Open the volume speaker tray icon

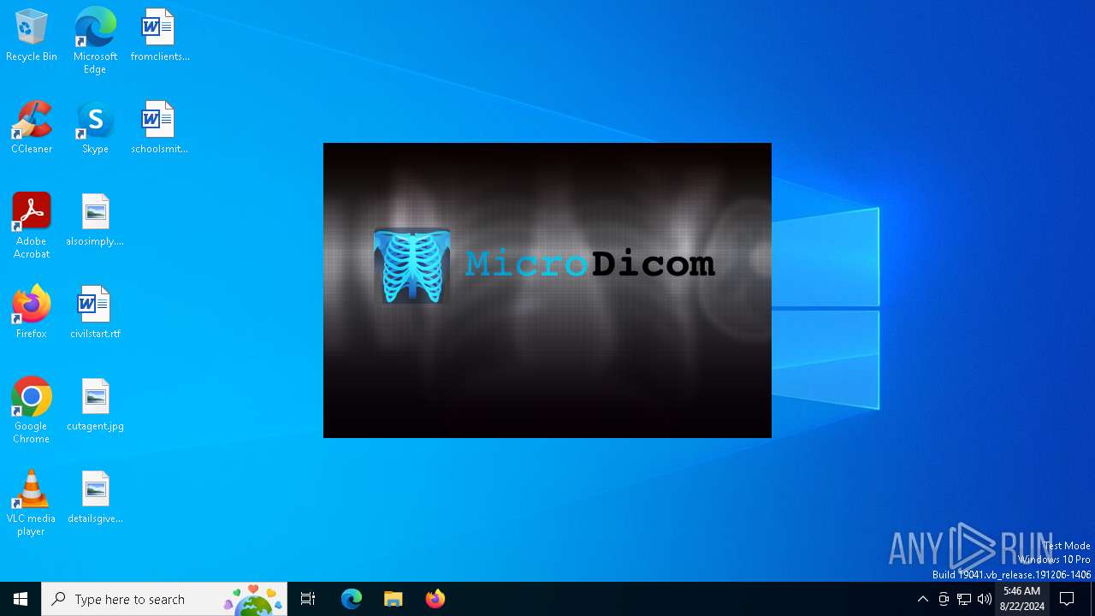[985, 599]
